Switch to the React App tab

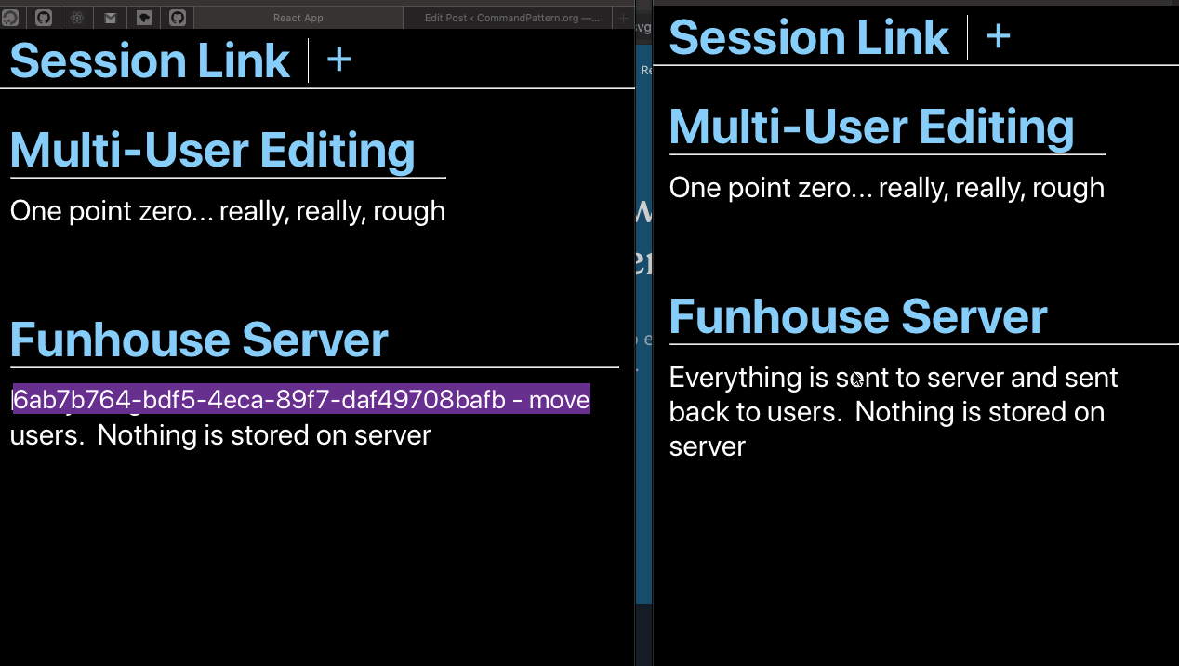tap(298, 17)
